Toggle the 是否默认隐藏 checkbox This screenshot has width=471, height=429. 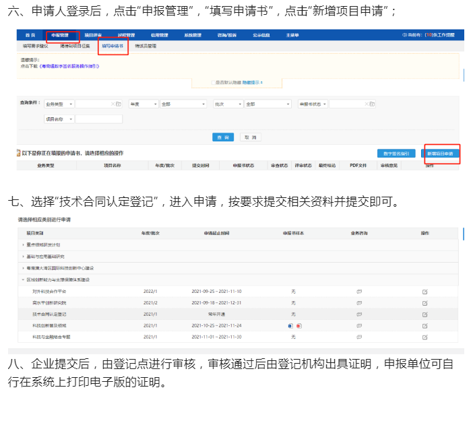(x=212, y=82)
